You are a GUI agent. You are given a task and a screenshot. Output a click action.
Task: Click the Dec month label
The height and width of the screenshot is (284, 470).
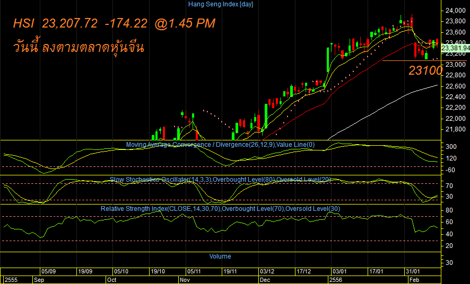tap(265, 280)
